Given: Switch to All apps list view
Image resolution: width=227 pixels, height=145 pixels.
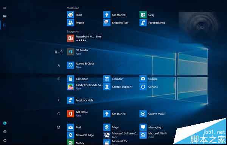Looking at the screenshot, I should pyautogui.click(x=5, y=25).
